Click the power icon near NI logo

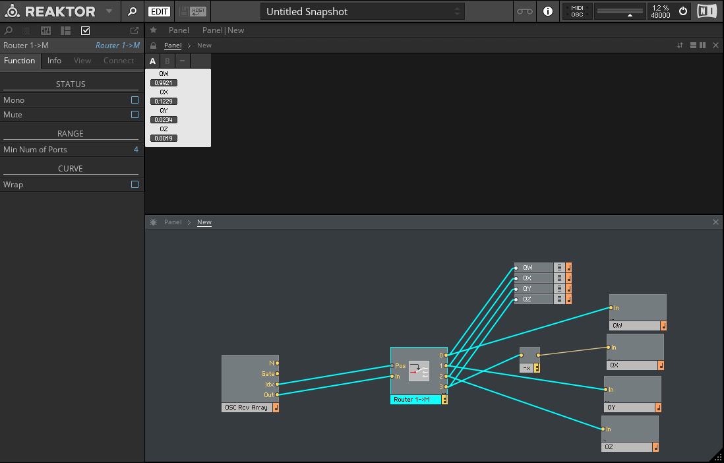(682, 11)
